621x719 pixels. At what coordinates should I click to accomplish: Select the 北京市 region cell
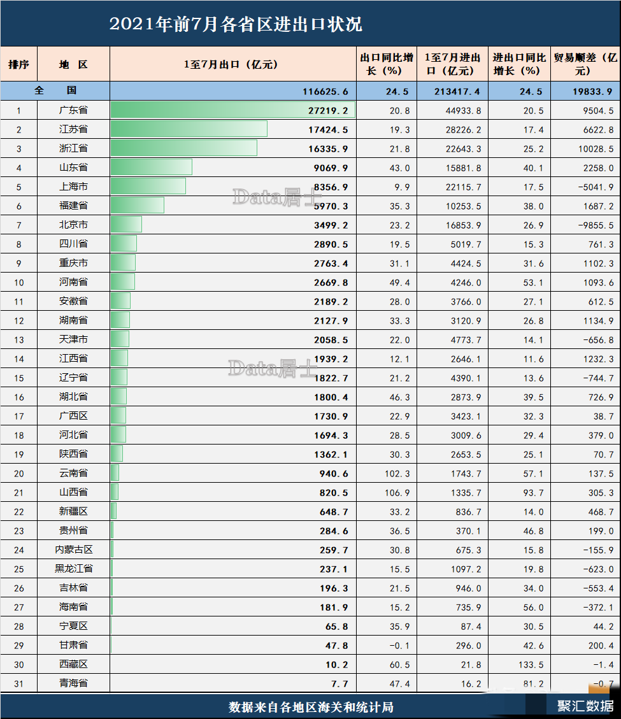tap(73, 225)
